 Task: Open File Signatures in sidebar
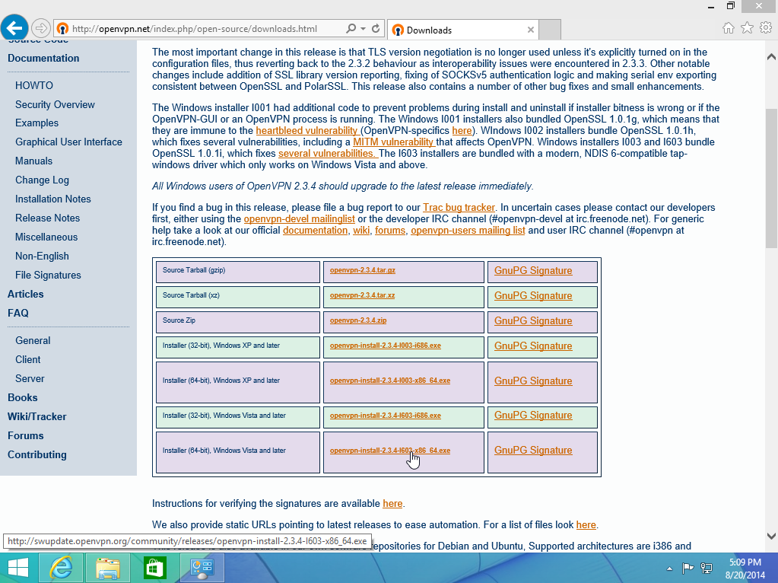click(48, 275)
